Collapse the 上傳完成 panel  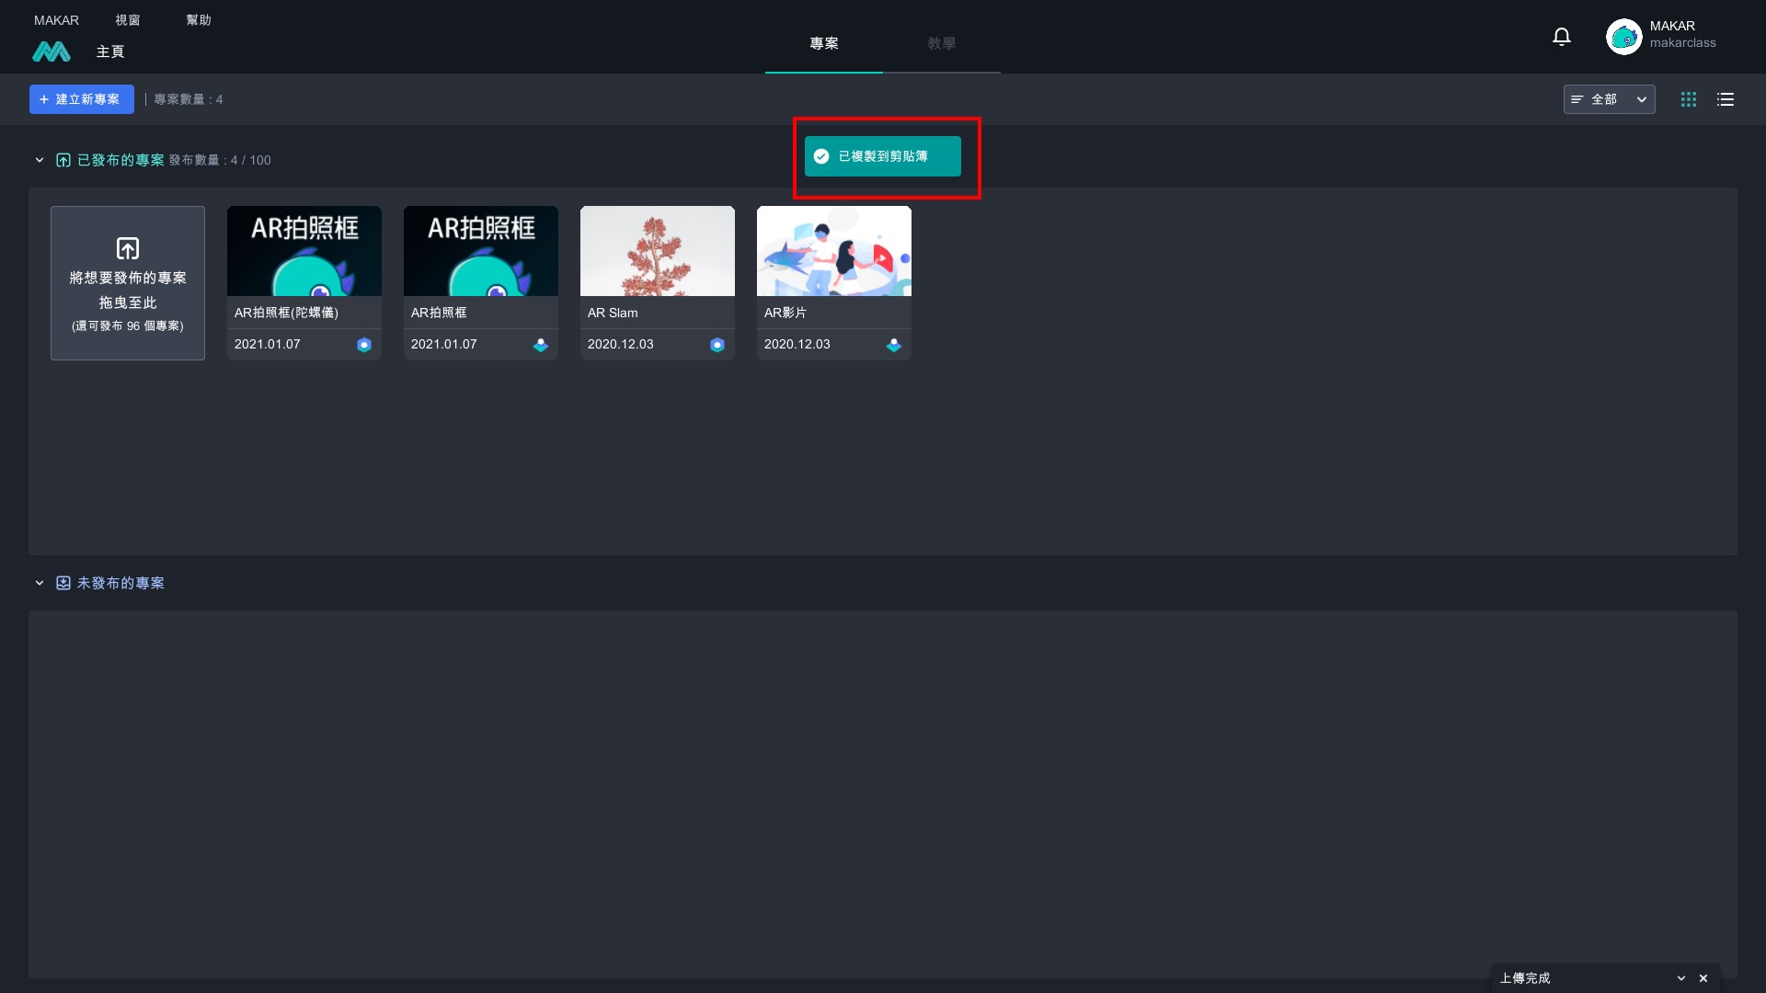pos(1681,978)
